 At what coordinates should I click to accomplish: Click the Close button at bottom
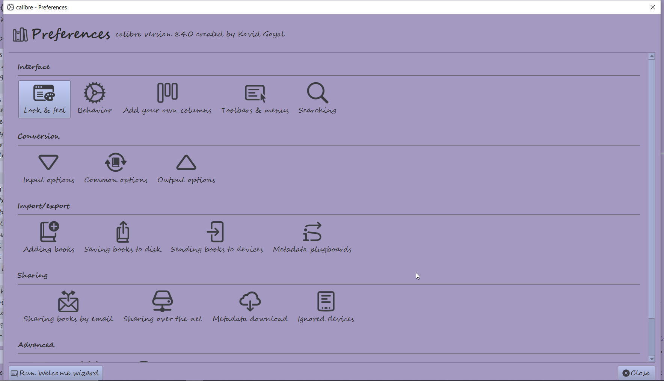point(636,373)
